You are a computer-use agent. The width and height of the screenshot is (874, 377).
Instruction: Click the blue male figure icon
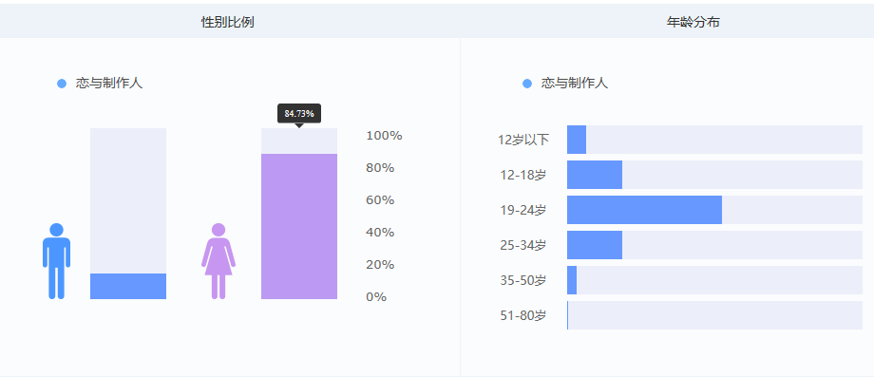56,261
